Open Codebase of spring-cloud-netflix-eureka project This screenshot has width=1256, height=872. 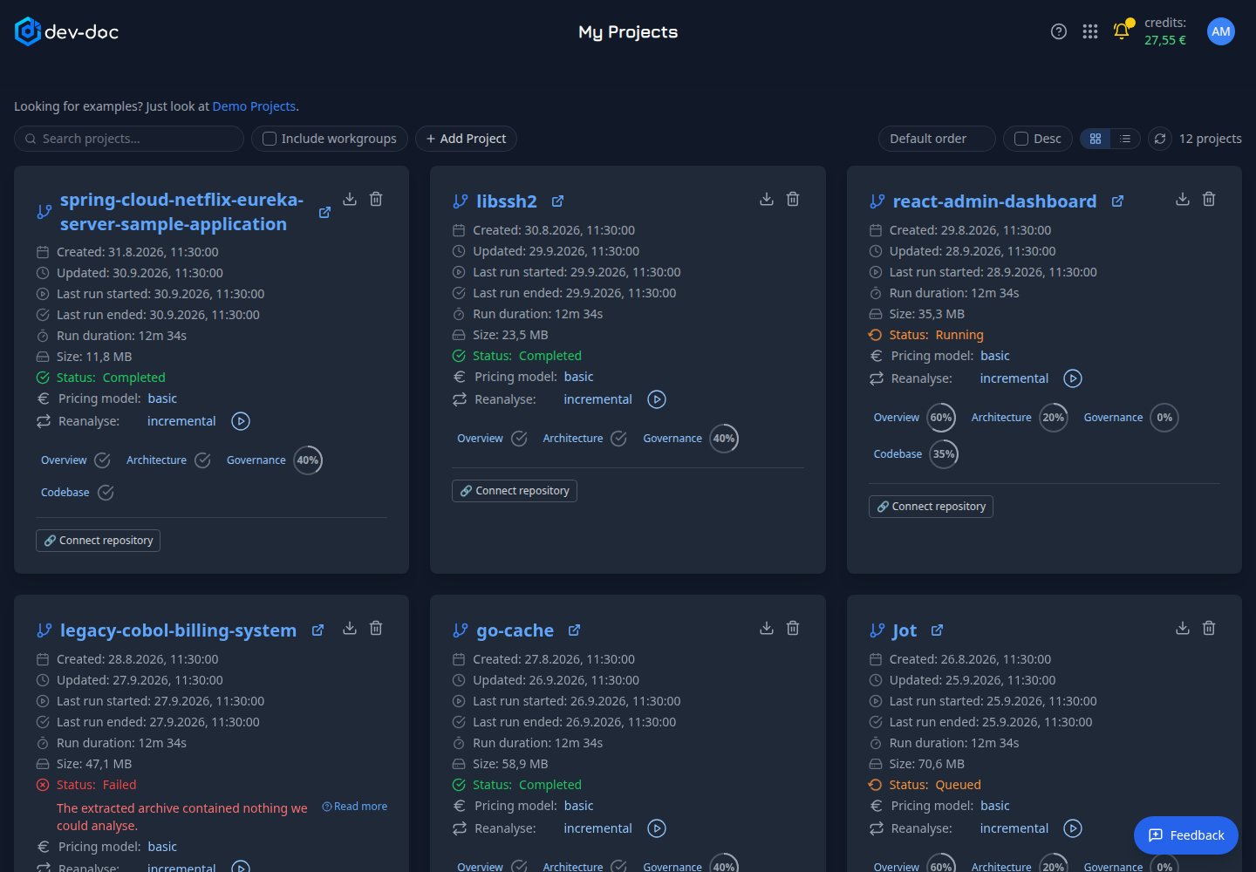pos(65,493)
